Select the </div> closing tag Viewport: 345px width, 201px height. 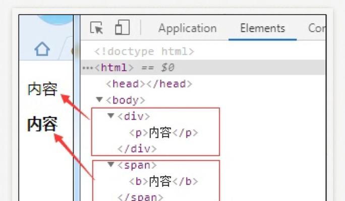137,149
